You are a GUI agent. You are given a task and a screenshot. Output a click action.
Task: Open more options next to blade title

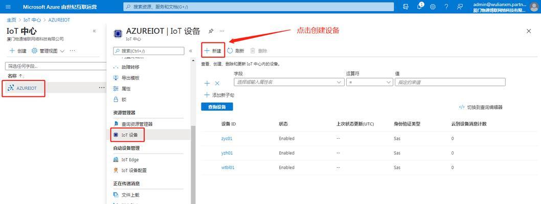point(222,31)
